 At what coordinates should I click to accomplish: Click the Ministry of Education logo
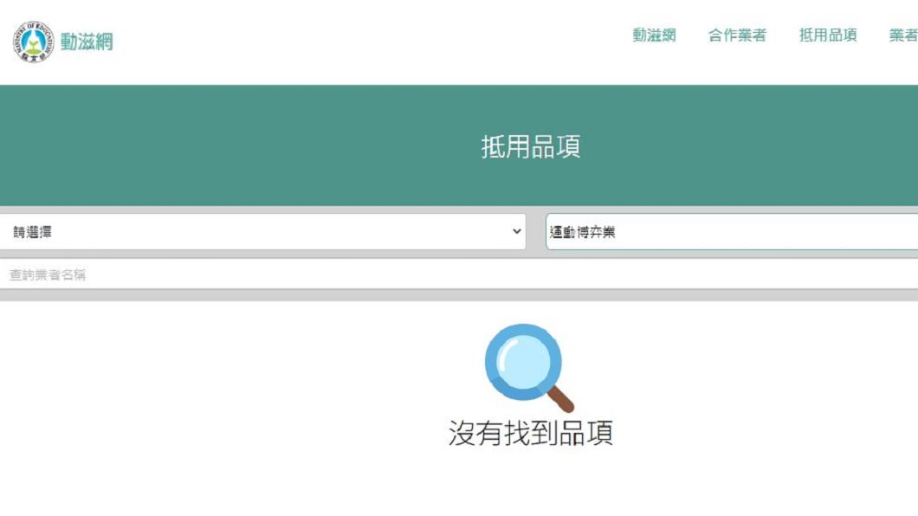[x=34, y=42]
